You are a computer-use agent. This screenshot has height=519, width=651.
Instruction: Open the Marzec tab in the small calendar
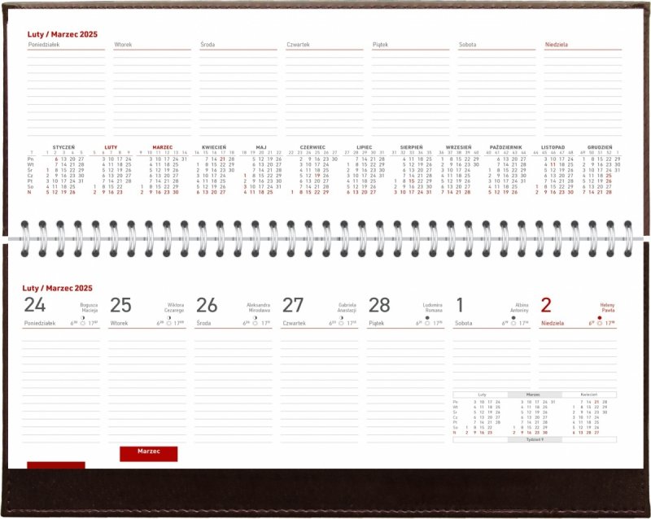point(533,394)
